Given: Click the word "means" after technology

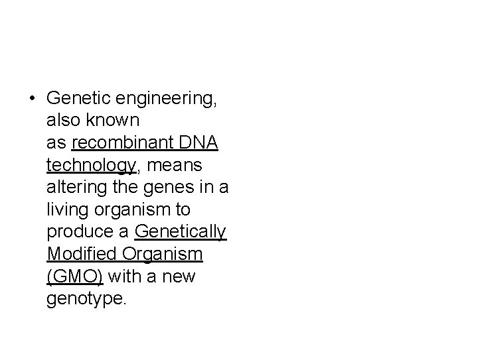Looking at the screenshot, I should pyautogui.click(x=175, y=166).
